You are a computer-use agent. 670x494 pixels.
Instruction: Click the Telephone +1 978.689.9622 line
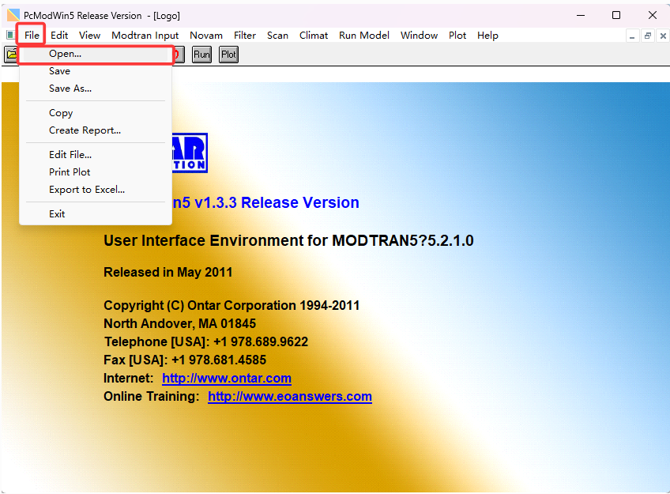click(206, 342)
